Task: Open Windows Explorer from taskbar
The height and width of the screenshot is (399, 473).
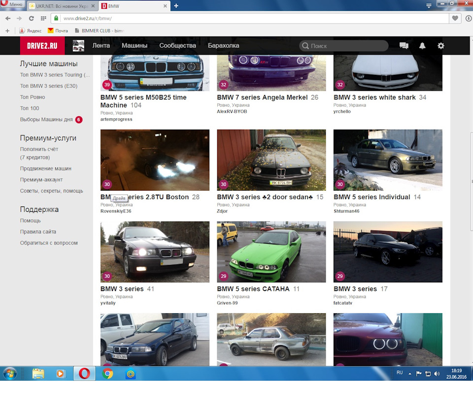Action: coord(38,374)
